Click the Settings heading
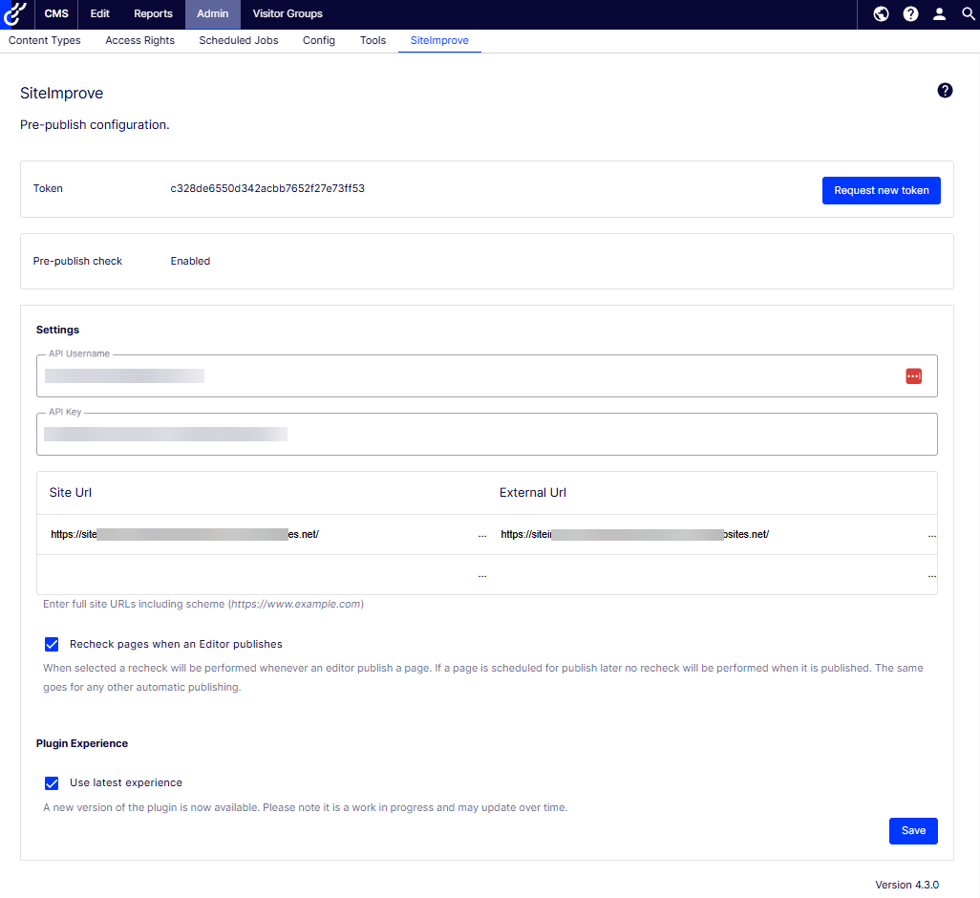 (57, 330)
